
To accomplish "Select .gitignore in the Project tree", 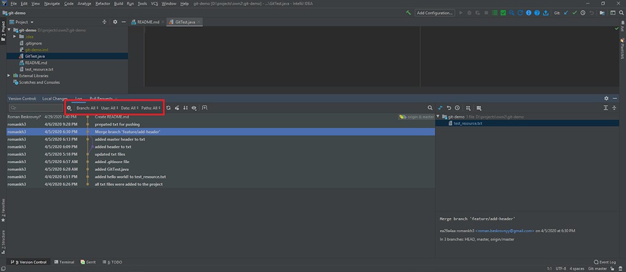I will tap(33, 43).
